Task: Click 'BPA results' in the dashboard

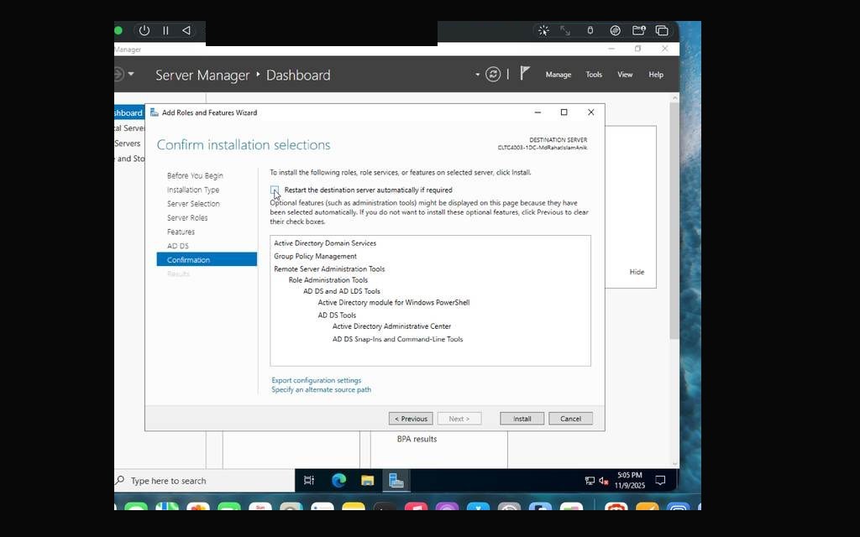Action: 417,439
